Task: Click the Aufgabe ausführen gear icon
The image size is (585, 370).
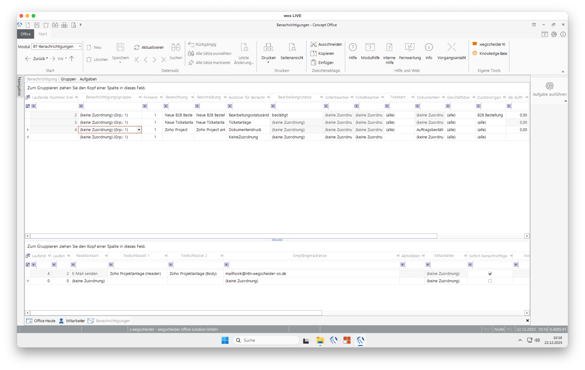Action: (549, 86)
